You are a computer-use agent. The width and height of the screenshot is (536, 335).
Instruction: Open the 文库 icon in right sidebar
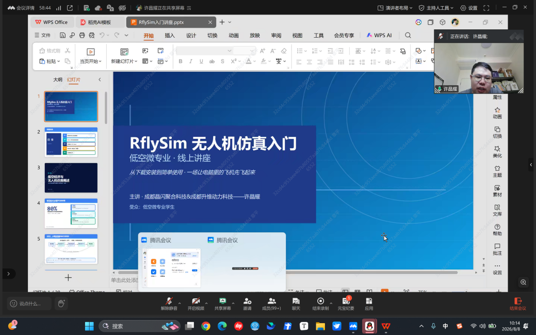[x=497, y=211]
